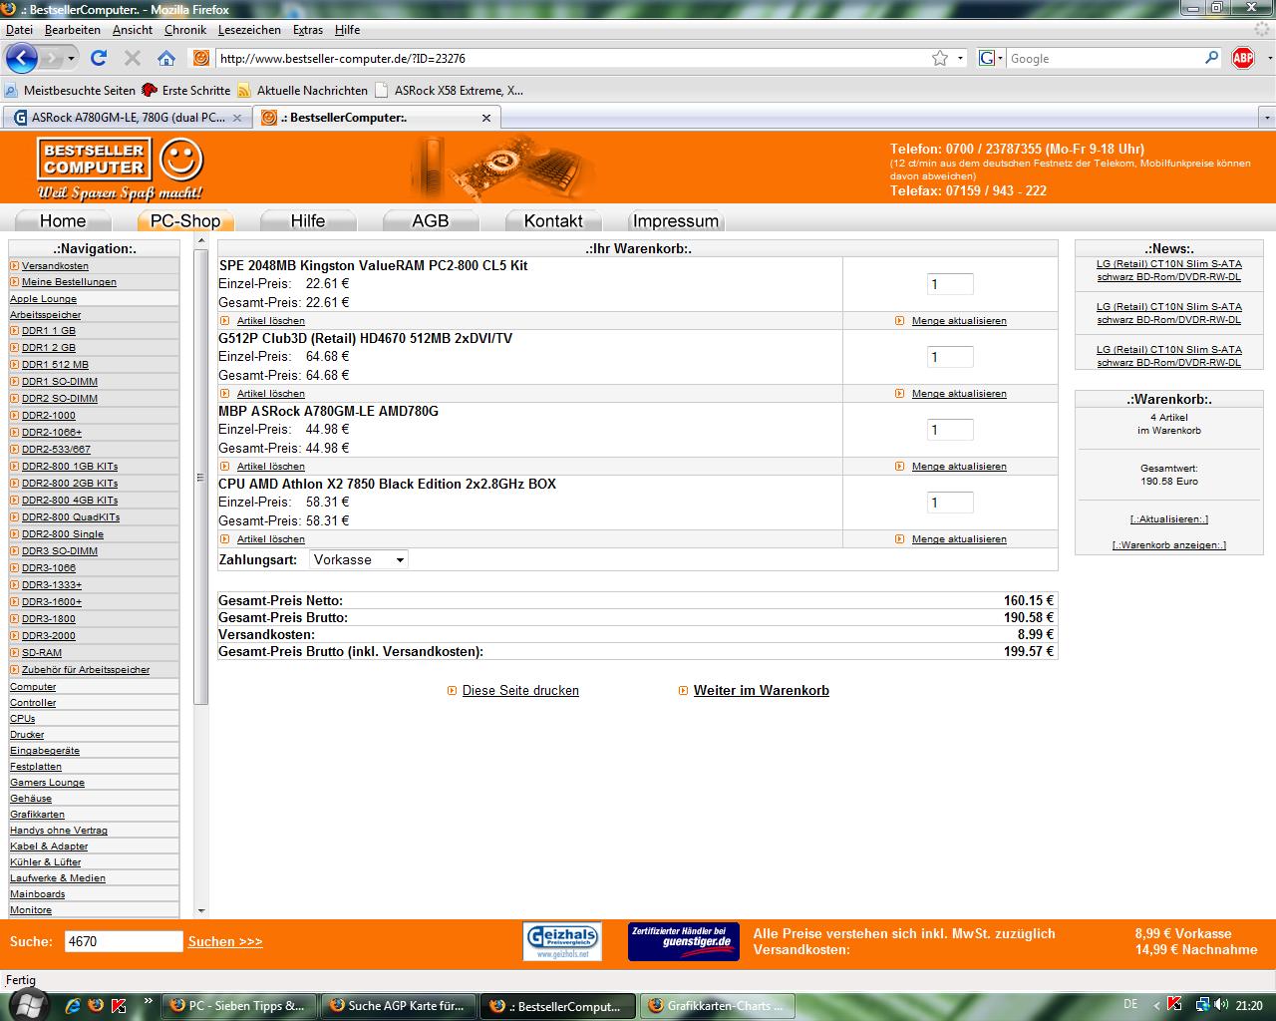Delete the Club3D HD4670 article
This screenshot has height=1021, width=1276.
click(x=270, y=394)
